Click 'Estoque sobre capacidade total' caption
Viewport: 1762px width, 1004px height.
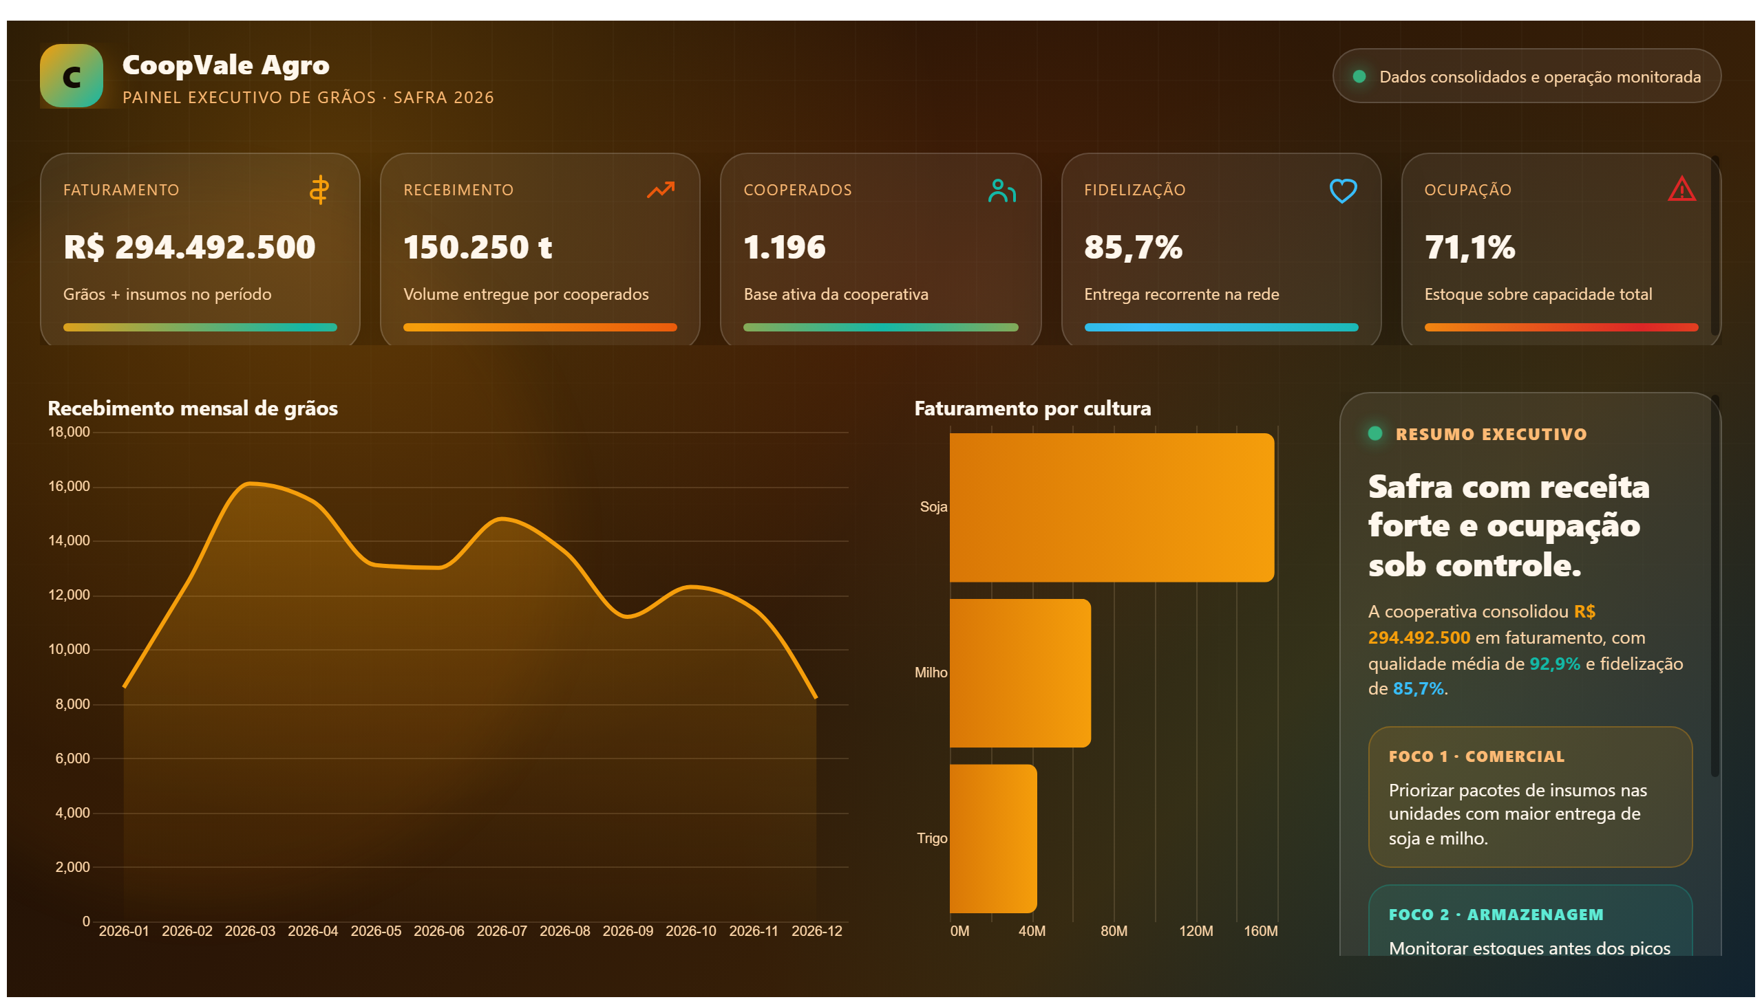tap(1538, 294)
